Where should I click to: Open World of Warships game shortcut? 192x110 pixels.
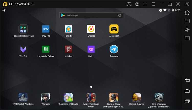23,97
